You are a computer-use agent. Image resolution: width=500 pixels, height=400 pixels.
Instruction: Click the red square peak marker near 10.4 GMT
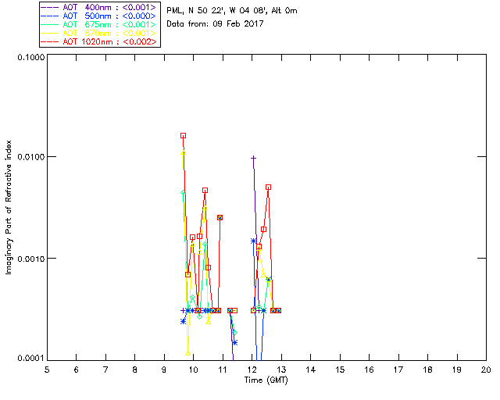tap(205, 190)
